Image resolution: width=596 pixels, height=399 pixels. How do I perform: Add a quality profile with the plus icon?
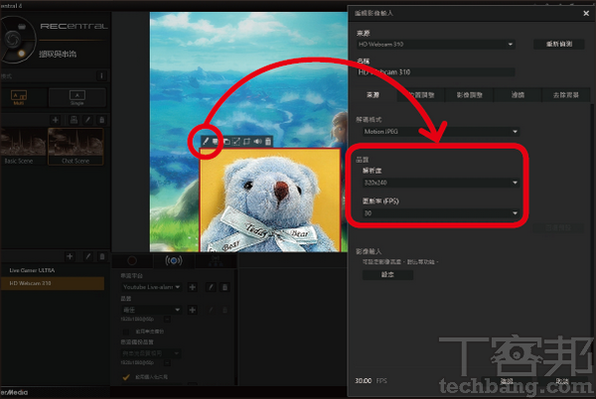(193, 310)
